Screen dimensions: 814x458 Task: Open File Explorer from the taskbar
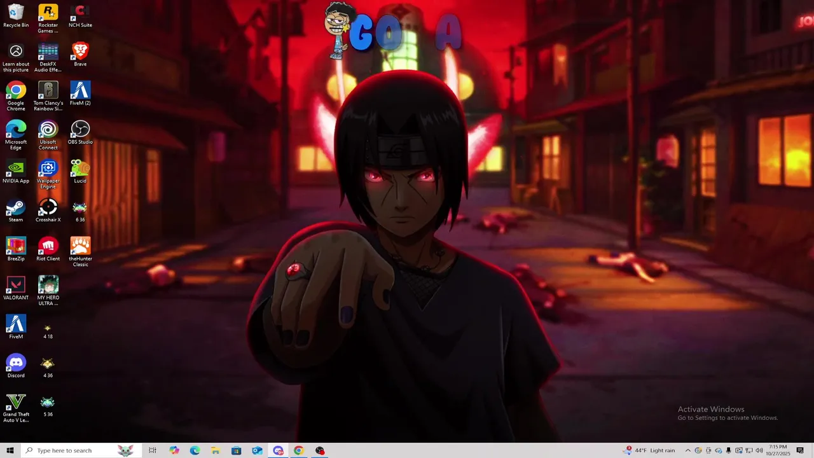click(216, 450)
